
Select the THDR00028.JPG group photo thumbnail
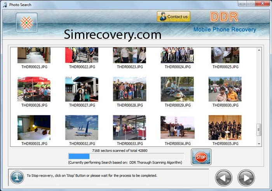[129, 89]
